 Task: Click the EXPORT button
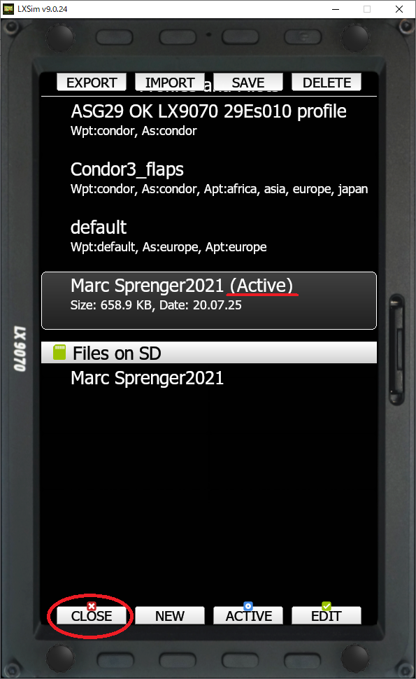point(92,83)
